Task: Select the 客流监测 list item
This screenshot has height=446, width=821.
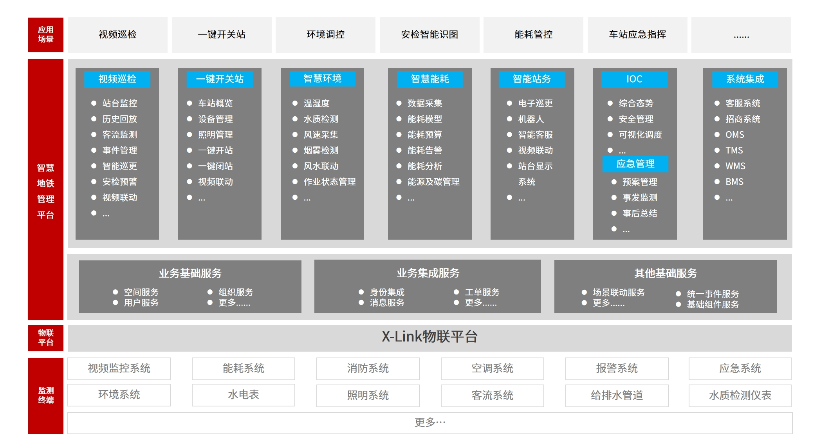Action: 120,135
